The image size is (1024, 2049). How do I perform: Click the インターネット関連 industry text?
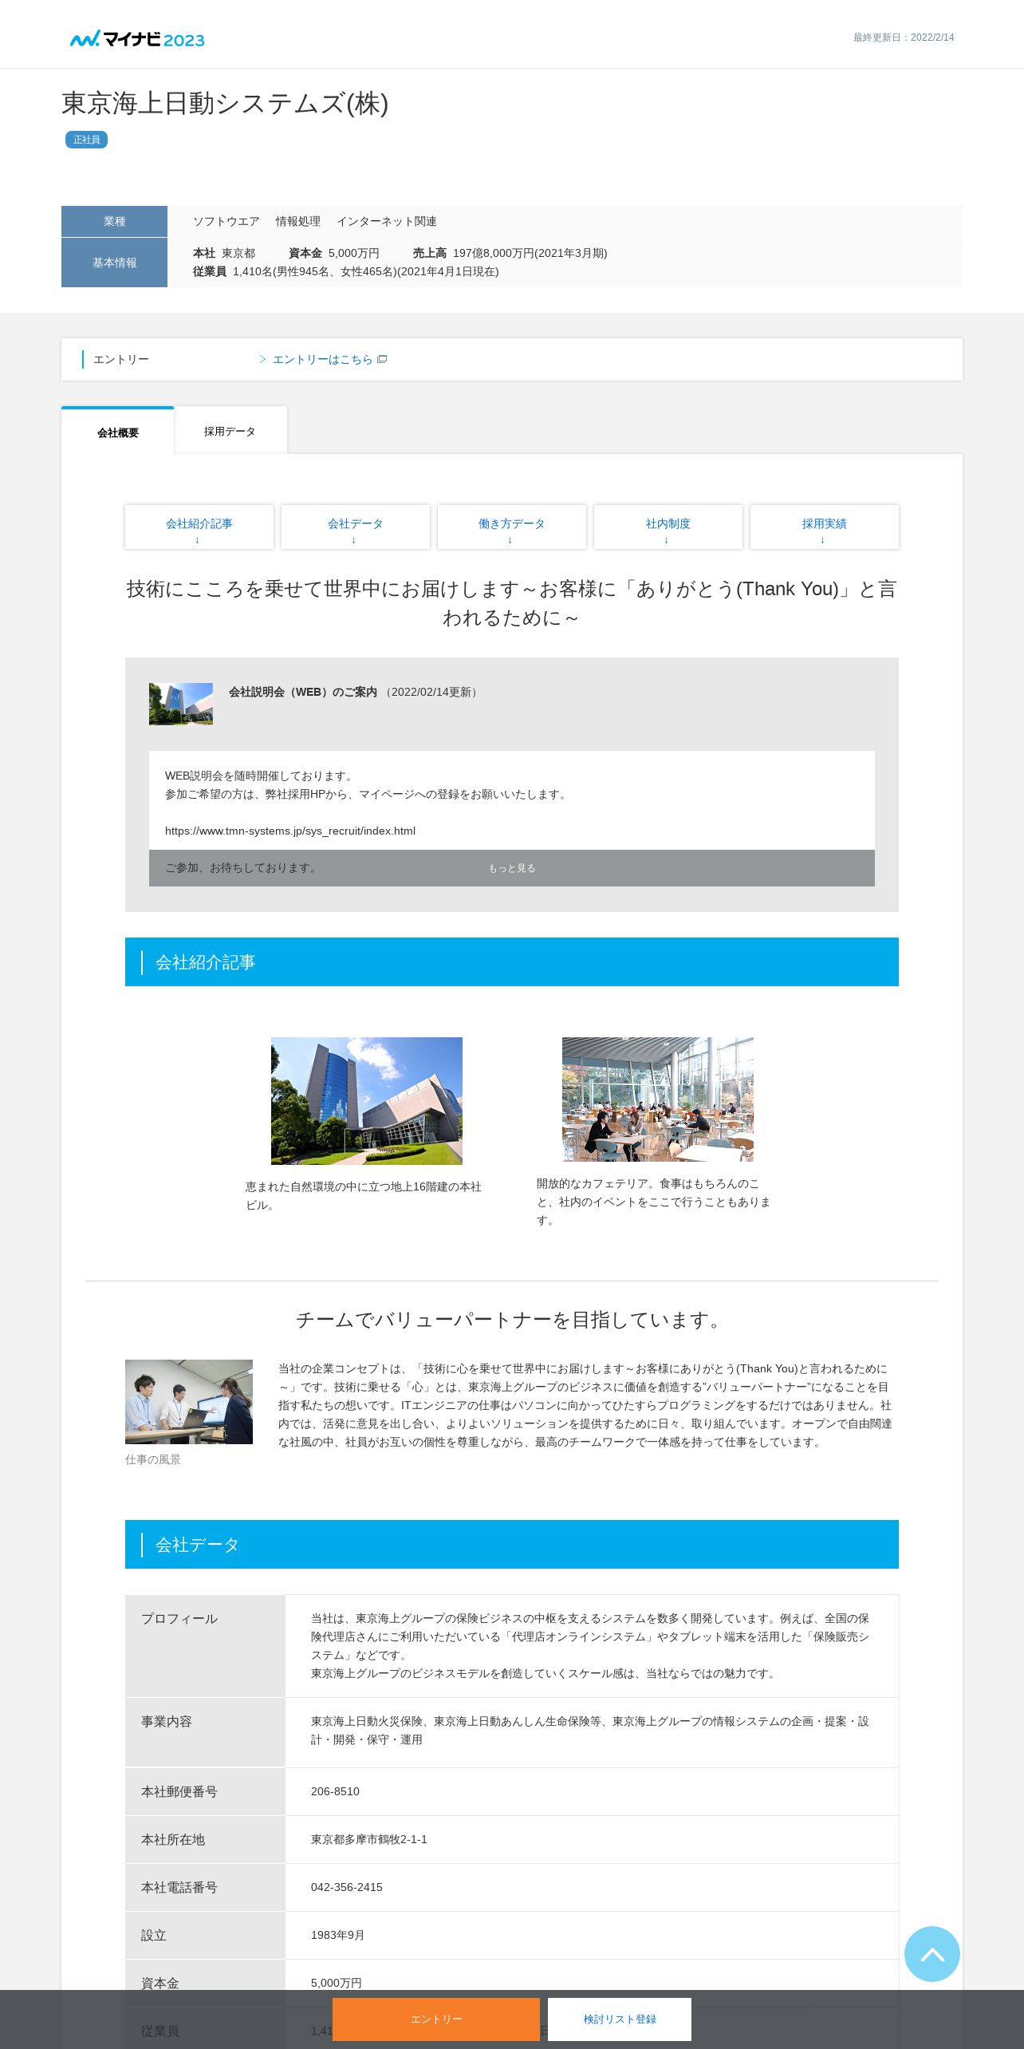click(387, 221)
